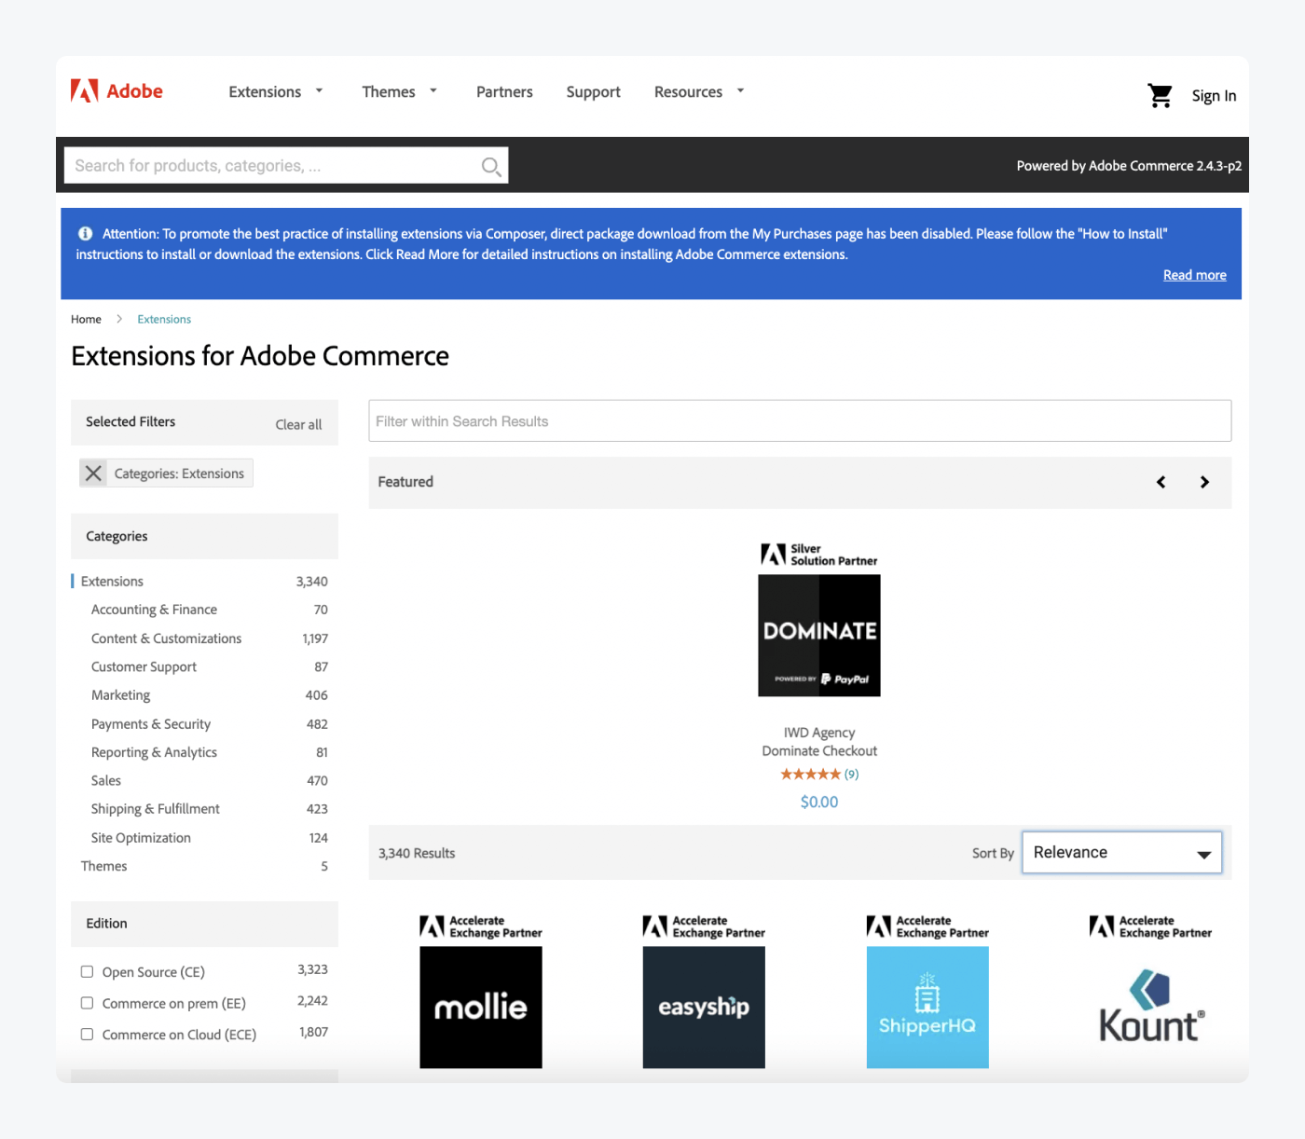1305x1139 pixels.
Task: Check the Open Source (CE) edition filter
Action: tap(87, 971)
